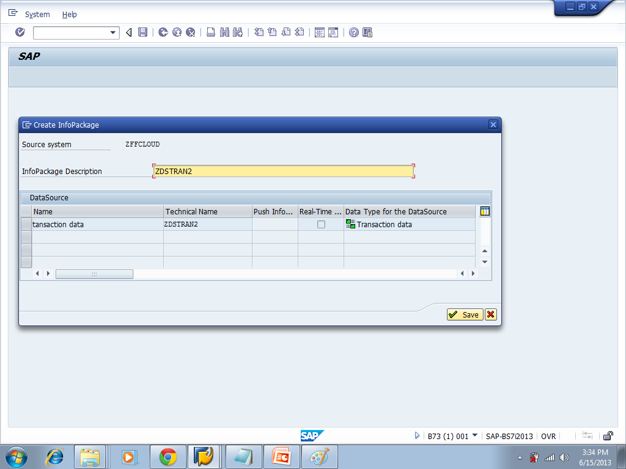The image size is (626, 469).
Task: Click the ZFFCLOUD source system value
Action: [x=142, y=144]
